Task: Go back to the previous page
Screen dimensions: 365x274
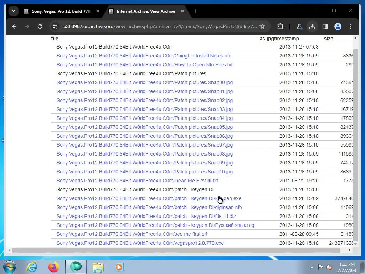Action: pos(14,26)
